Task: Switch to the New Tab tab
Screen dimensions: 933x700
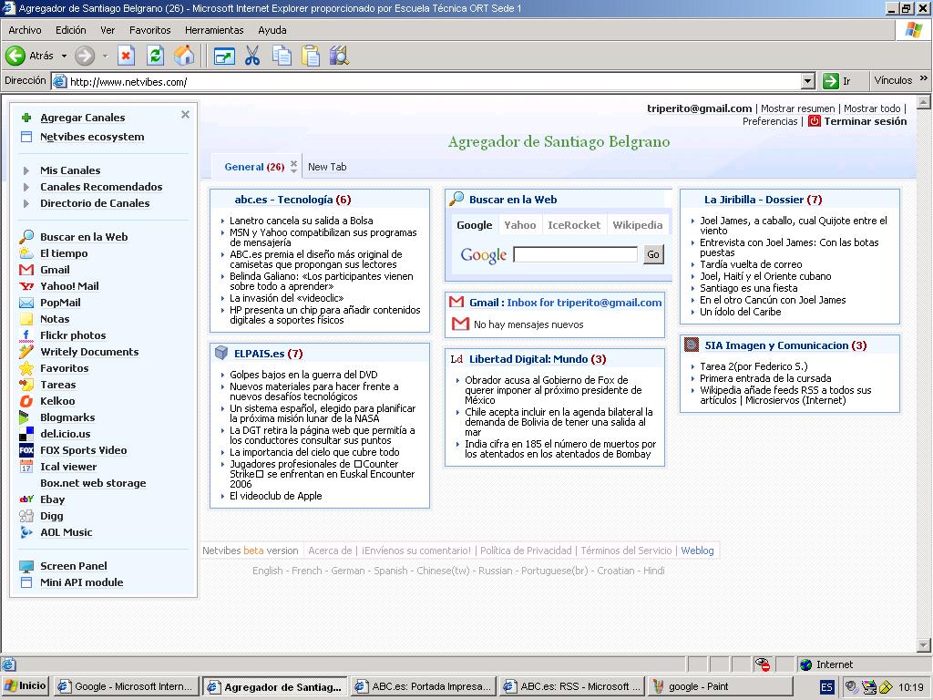Action: coord(327,167)
